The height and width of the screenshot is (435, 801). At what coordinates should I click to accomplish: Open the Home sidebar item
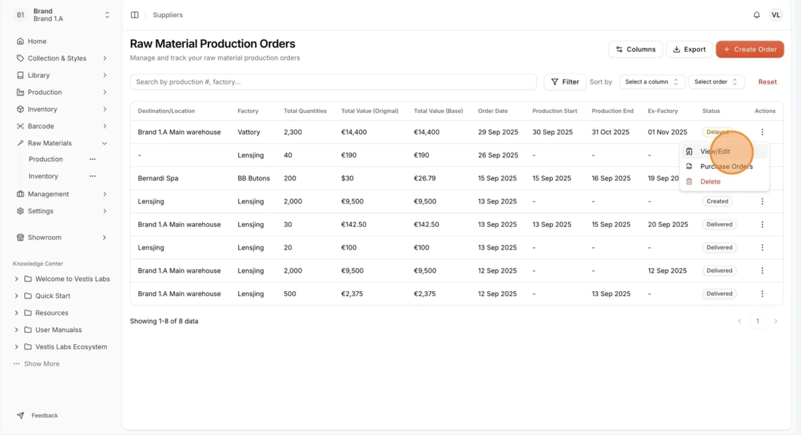[x=37, y=41]
